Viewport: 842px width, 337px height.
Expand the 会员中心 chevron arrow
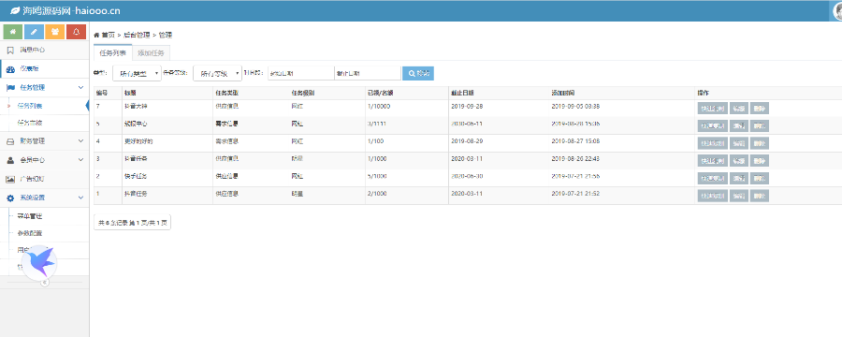[x=80, y=160]
